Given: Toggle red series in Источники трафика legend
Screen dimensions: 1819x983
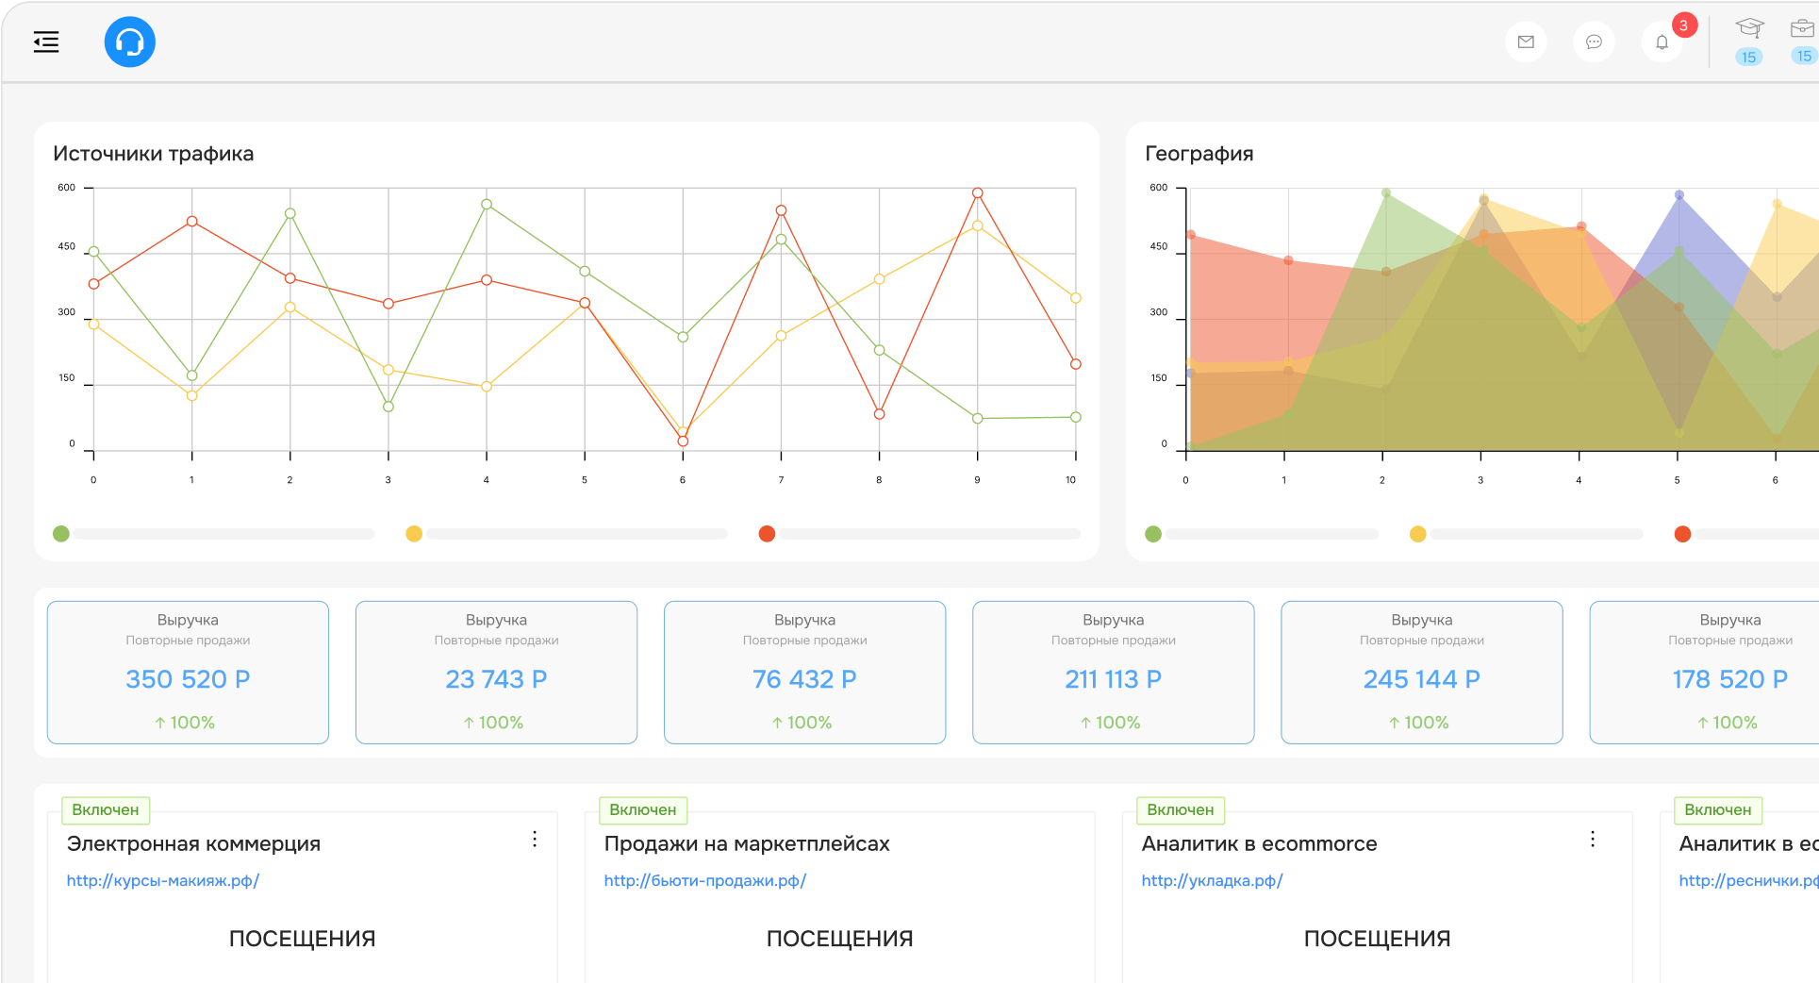Looking at the screenshot, I should (x=767, y=534).
